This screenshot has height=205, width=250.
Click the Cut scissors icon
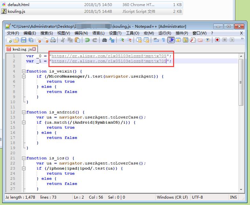62,40
